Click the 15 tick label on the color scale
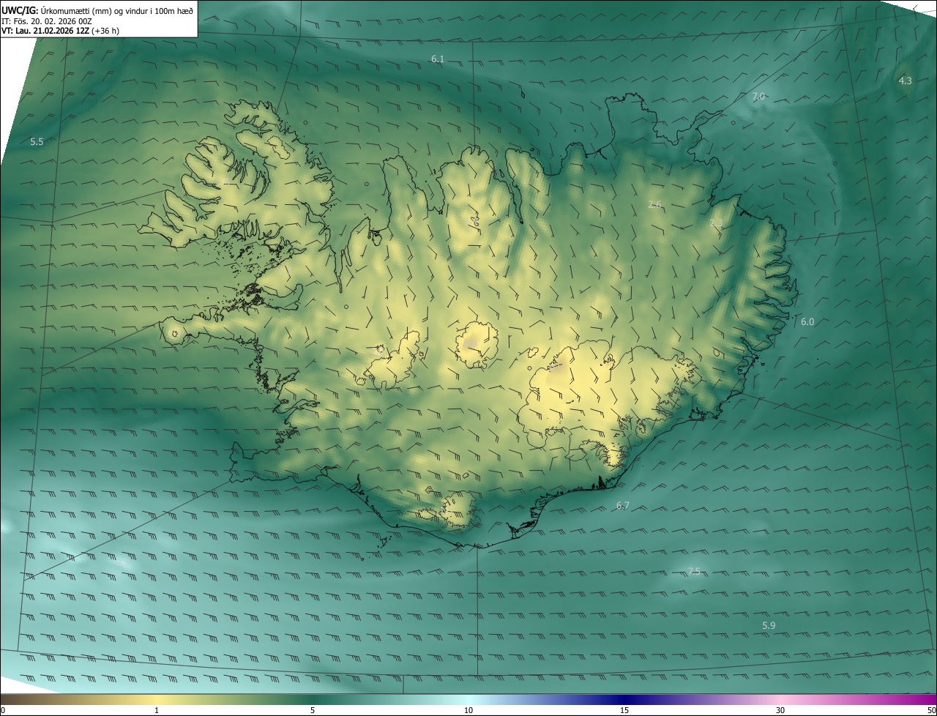Screen dimensions: 937x716 (x=624, y=710)
